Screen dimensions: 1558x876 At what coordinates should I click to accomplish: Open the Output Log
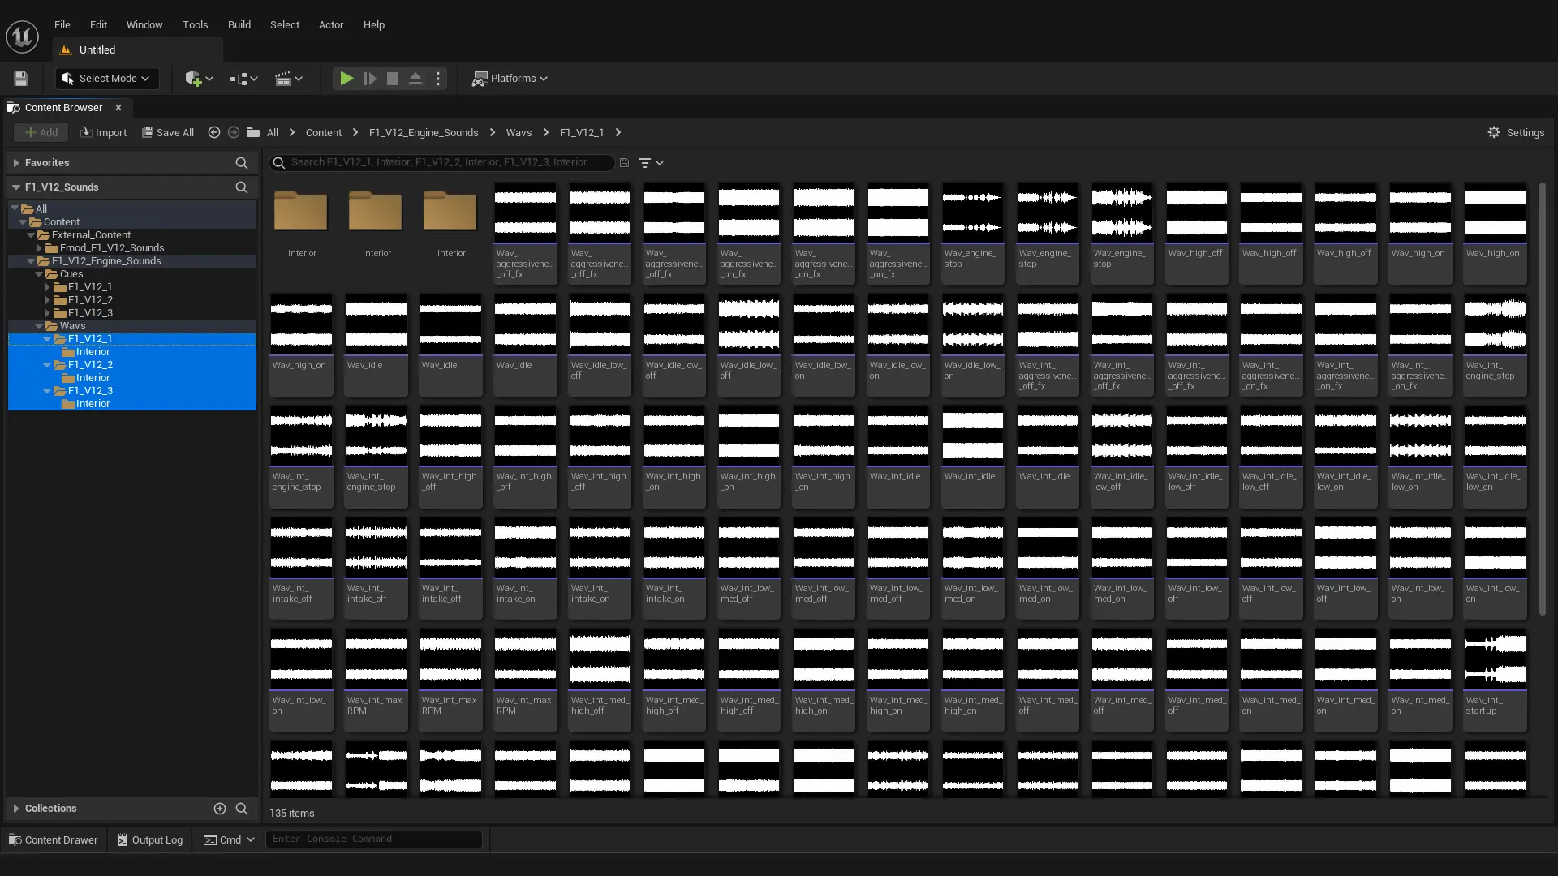pos(150,839)
